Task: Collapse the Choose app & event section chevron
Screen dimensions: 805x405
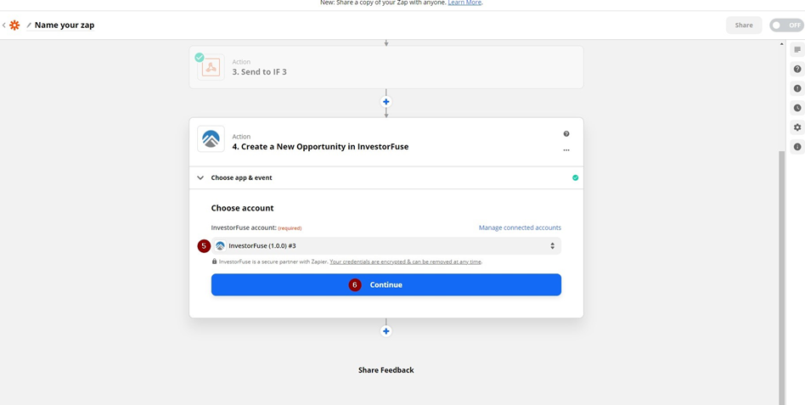Action: tap(200, 178)
